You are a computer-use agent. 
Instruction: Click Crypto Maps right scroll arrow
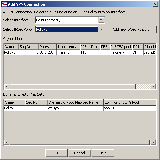tap(153, 87)
